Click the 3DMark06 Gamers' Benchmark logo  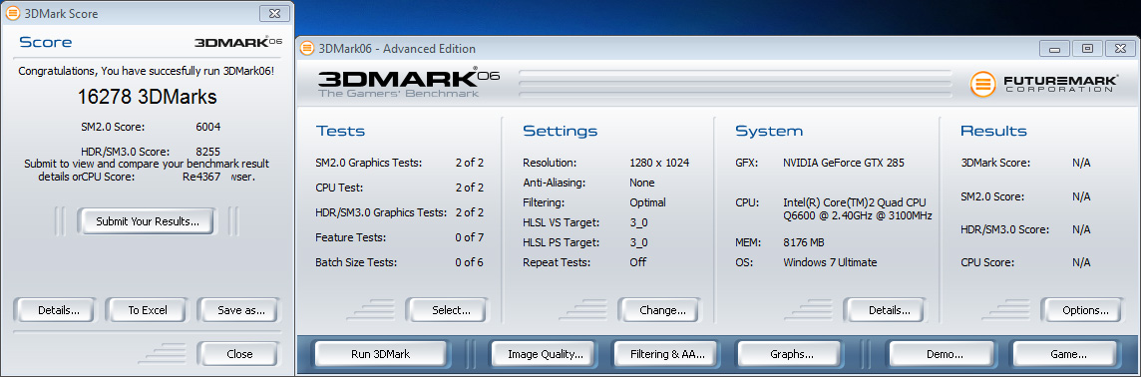408,83
